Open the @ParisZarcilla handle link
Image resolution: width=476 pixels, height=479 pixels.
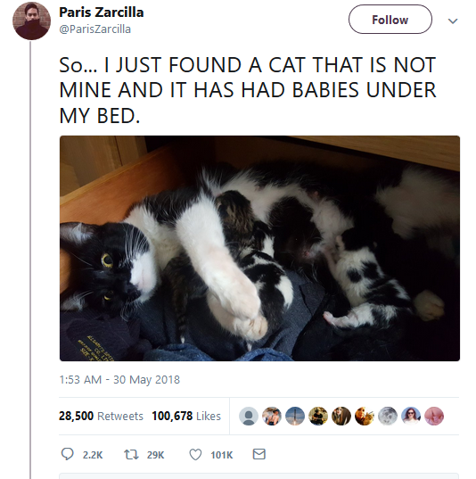(x=95, y=29)
